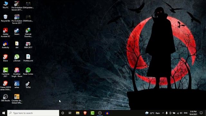Select the Recycle Bin icon

point(5,18)
